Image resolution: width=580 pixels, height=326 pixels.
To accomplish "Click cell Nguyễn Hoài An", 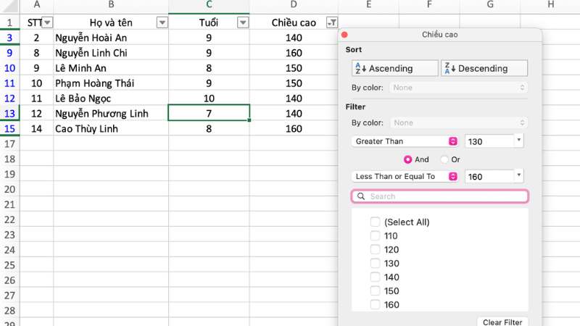I will 111,38.
